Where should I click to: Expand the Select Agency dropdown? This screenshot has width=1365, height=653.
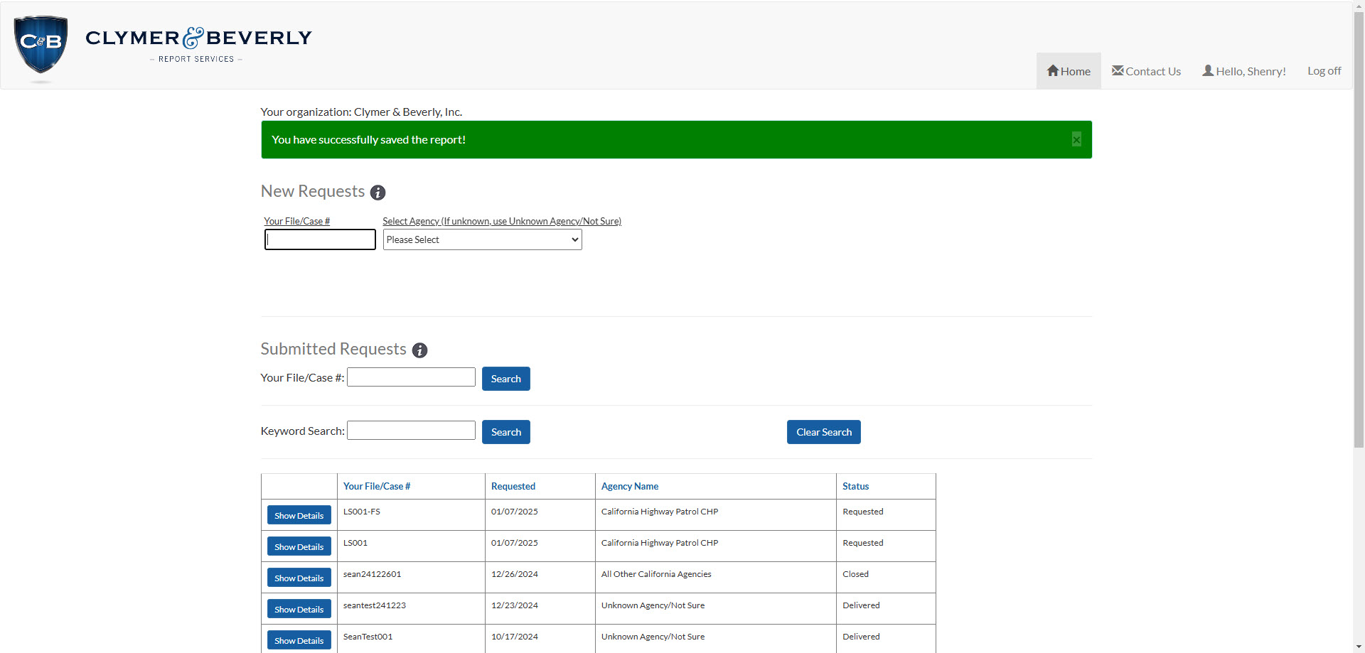[482, 239]
